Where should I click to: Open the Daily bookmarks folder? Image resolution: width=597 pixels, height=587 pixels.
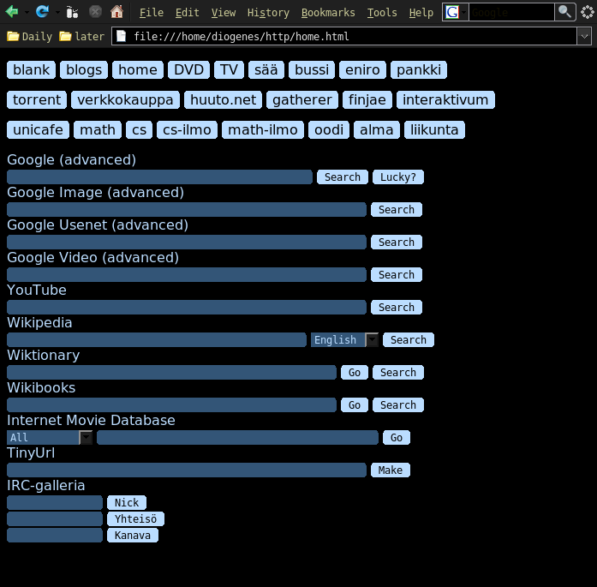pos(29,37)
